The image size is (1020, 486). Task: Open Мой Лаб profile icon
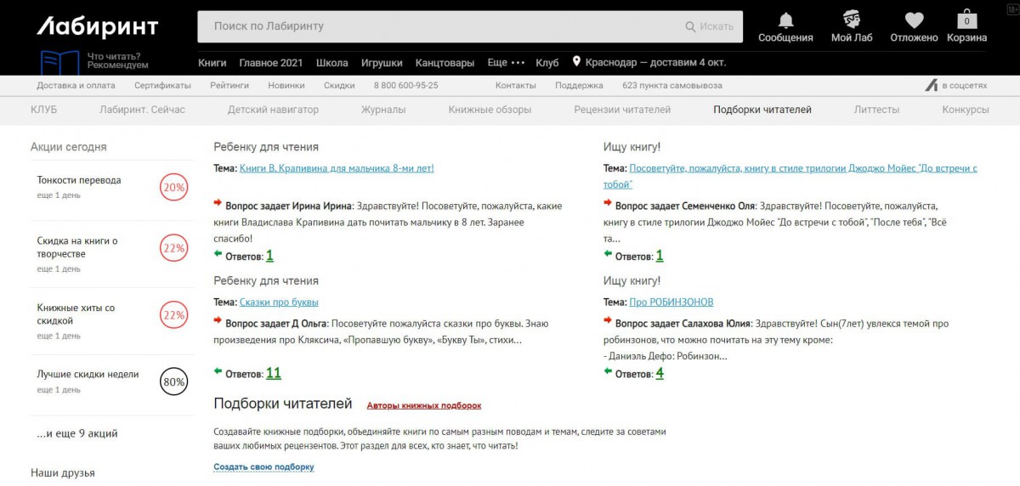click(x=852, y=20)
